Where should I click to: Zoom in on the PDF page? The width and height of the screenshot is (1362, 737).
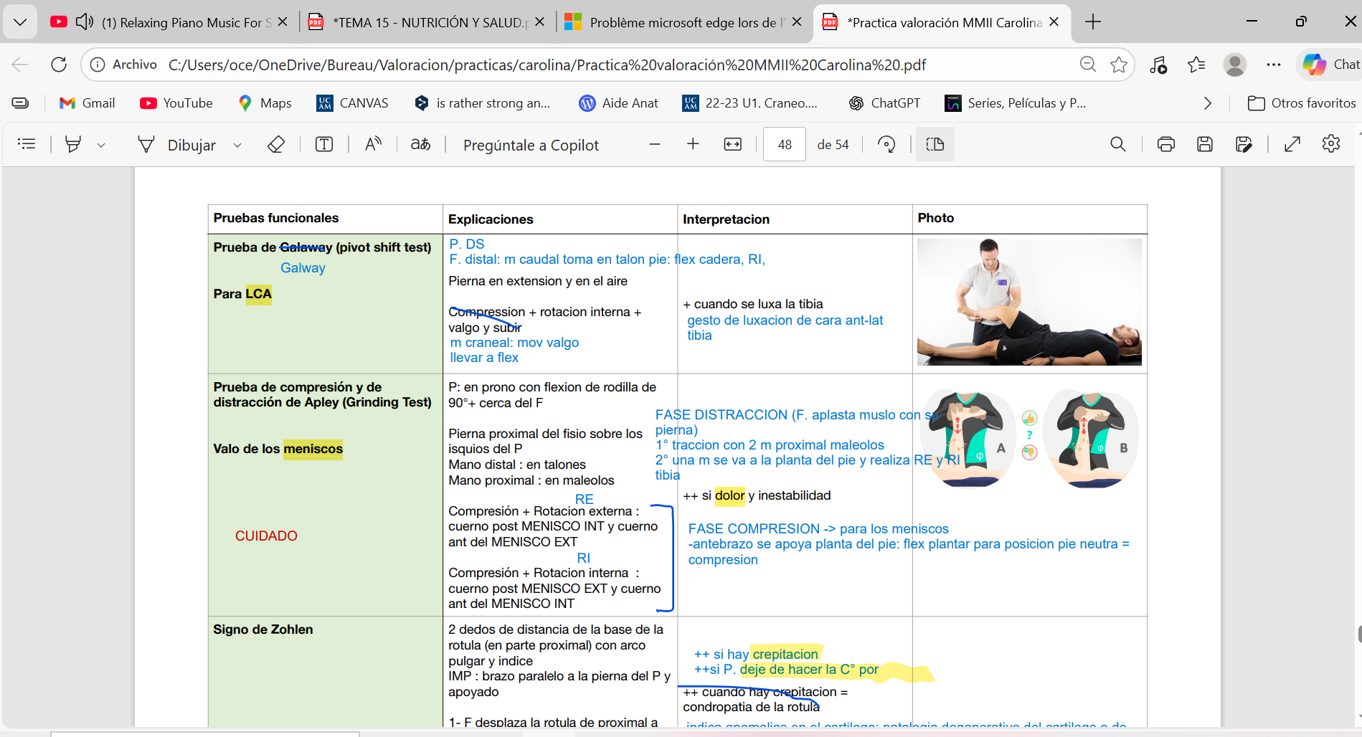point(693,144)
